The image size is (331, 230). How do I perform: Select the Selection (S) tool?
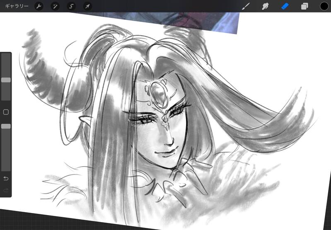[x=71, y=6]
